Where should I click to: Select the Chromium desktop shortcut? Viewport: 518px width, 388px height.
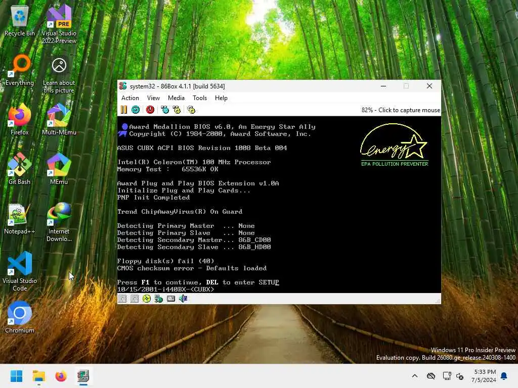(x=20, y=317)
